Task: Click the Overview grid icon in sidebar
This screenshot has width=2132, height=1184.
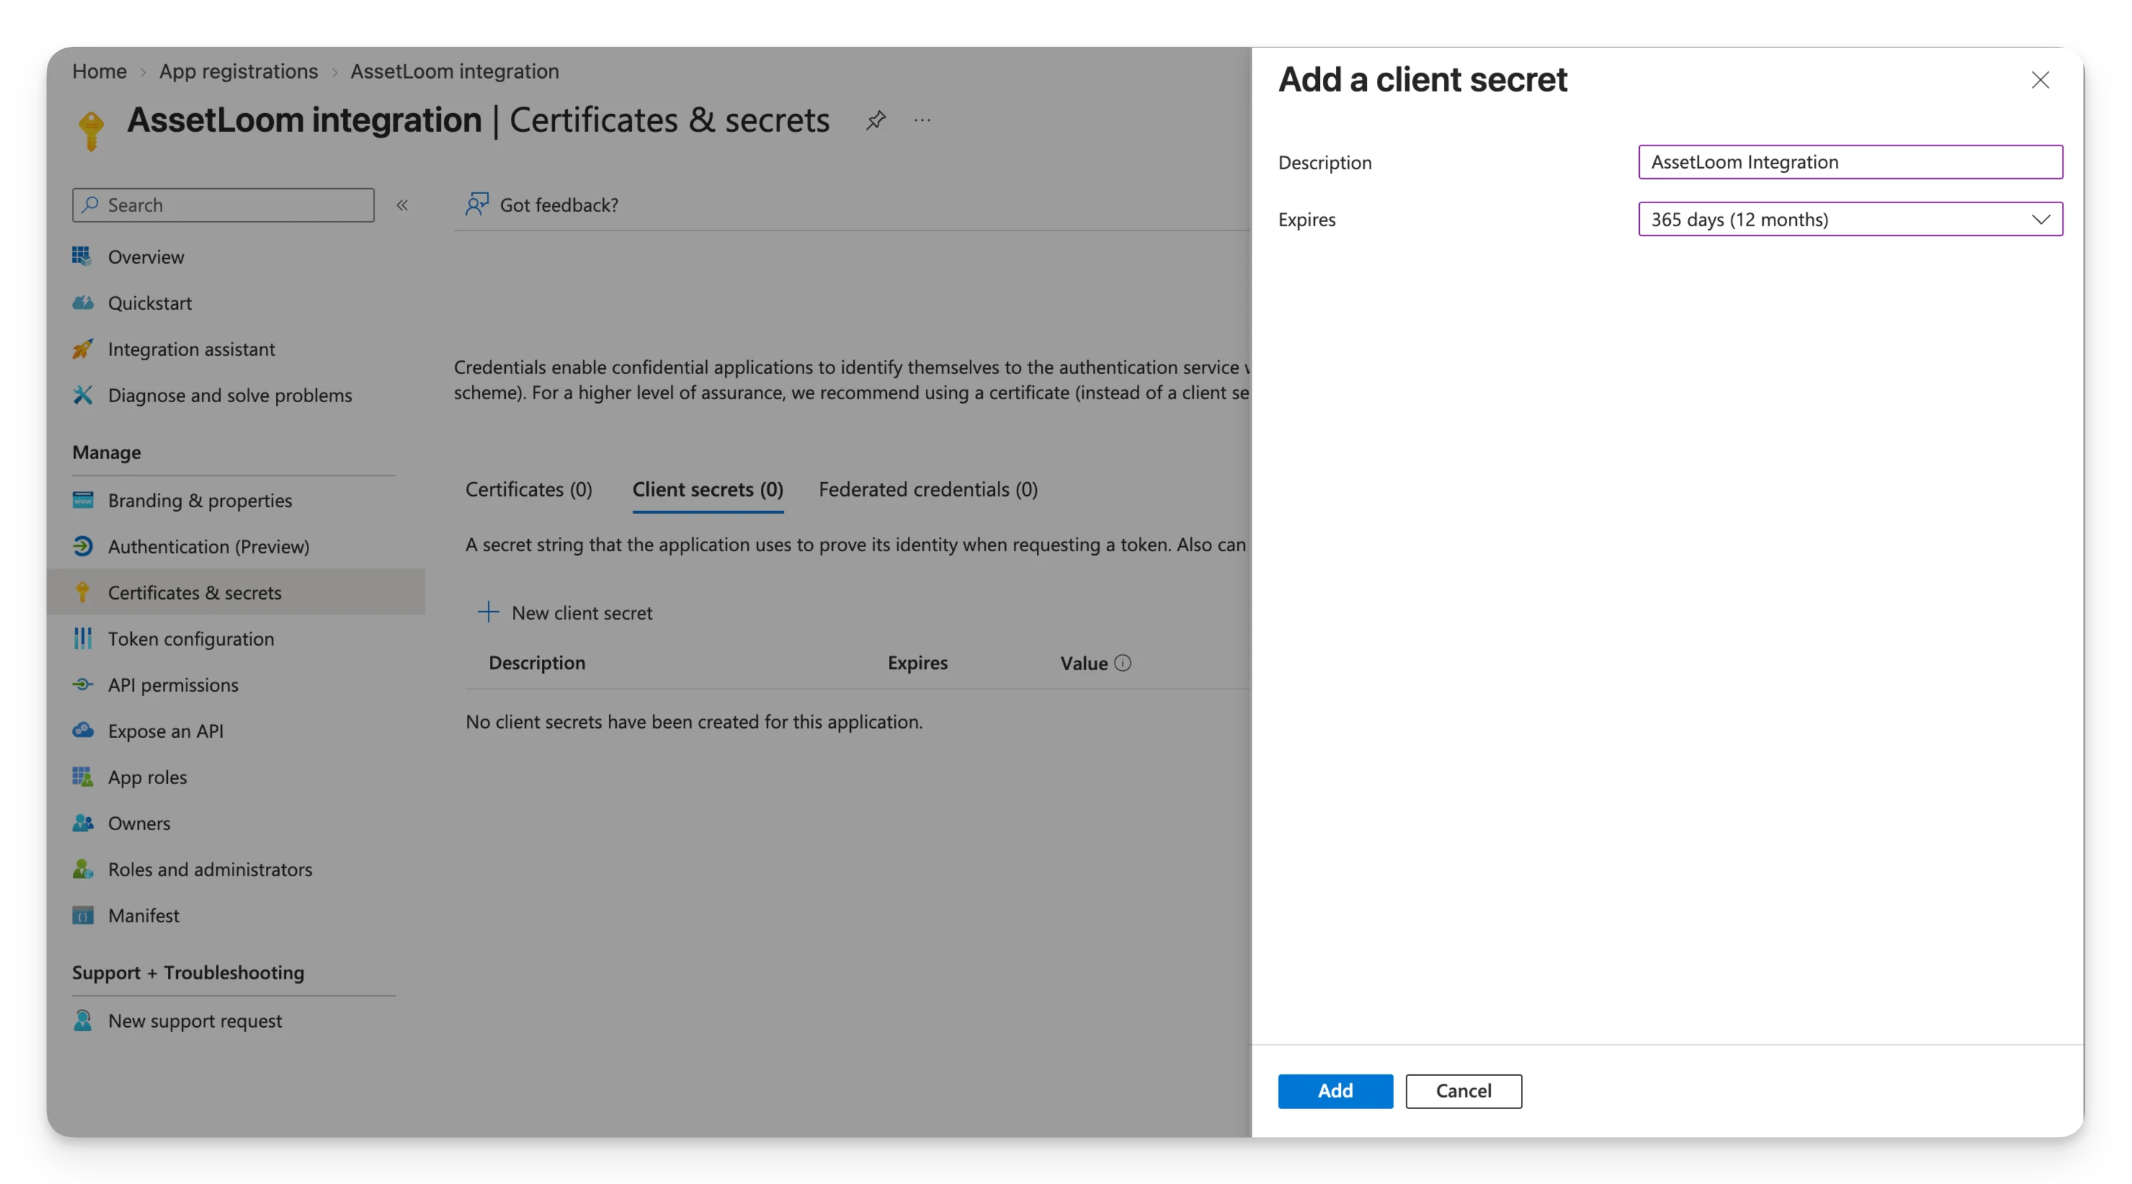Action: tap(82, 257)
